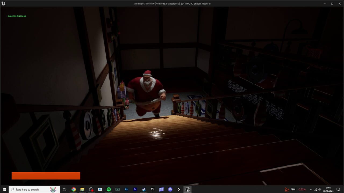Open Spotify from the taskbar
The width and height of the screenshot is (344, 193).
(x=109, y=190)
